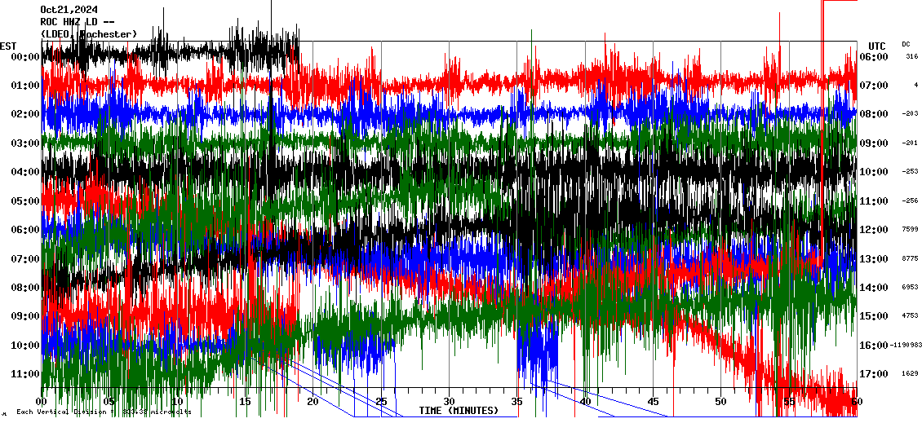Click the DC offset value 7599
This screenshot has height=423, width=922.
click(x=910, y=230)
